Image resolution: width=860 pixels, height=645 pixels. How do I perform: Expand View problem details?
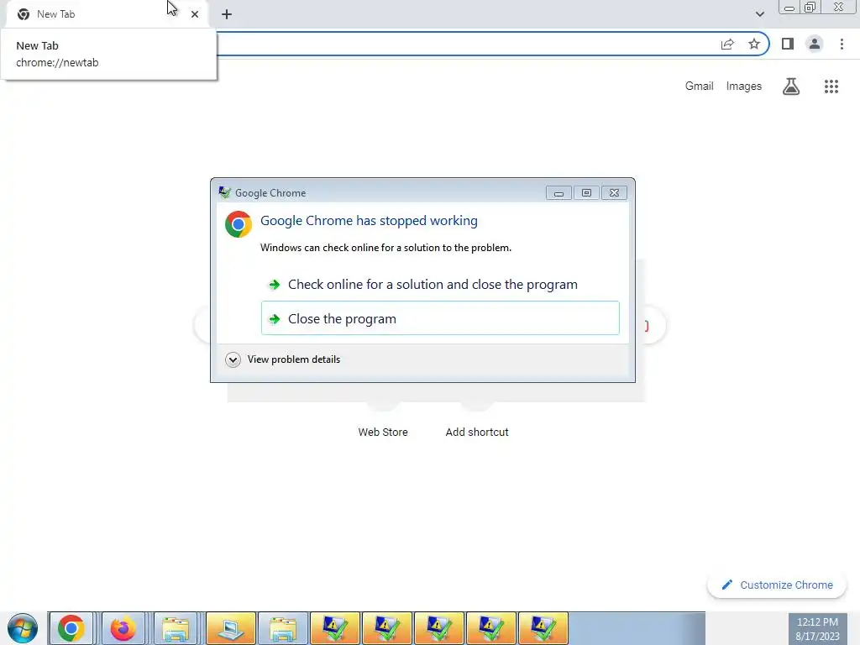tap(283, 359)
